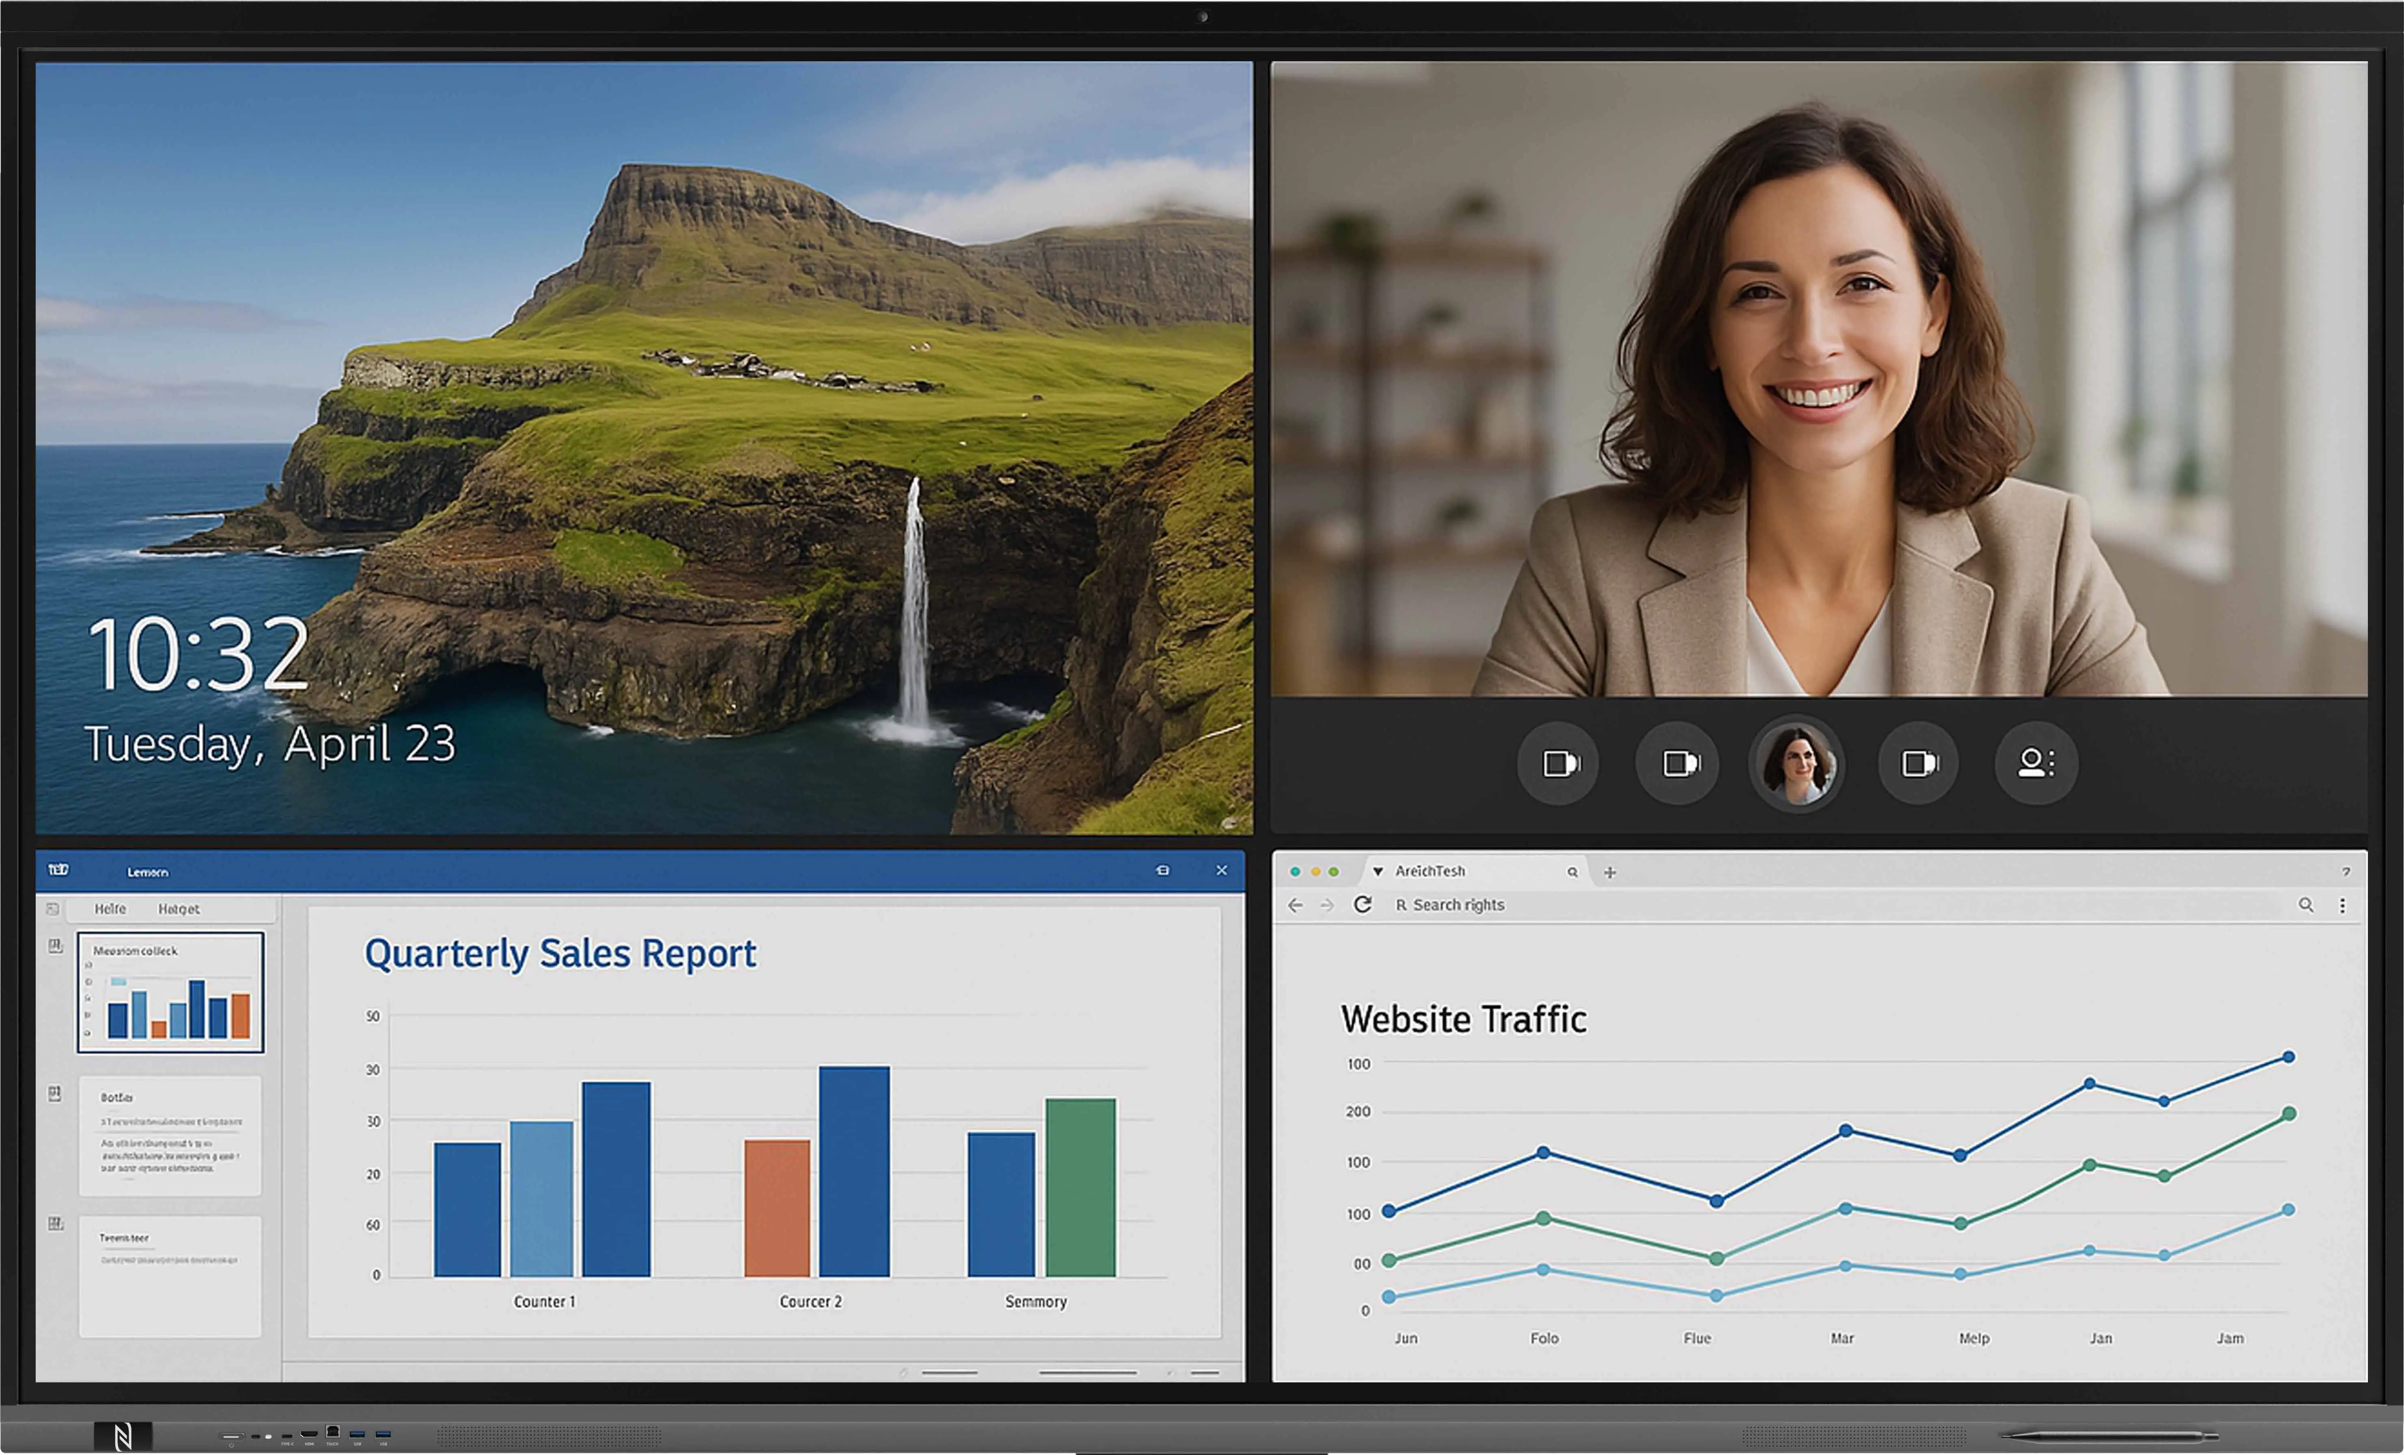The width and height of the screenshot is (2404, 1455).
Task: Select the first slide thumbnail with bar chart
Action: (x=171, y=992)
